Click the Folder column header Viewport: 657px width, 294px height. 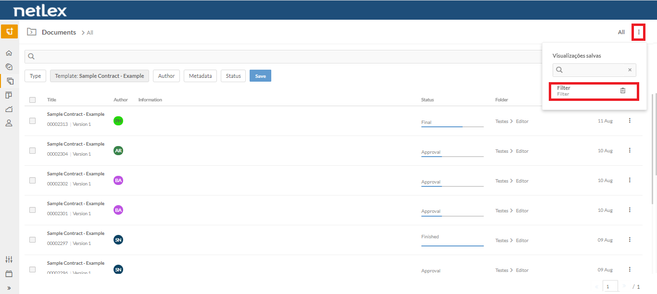pos(502,100)
